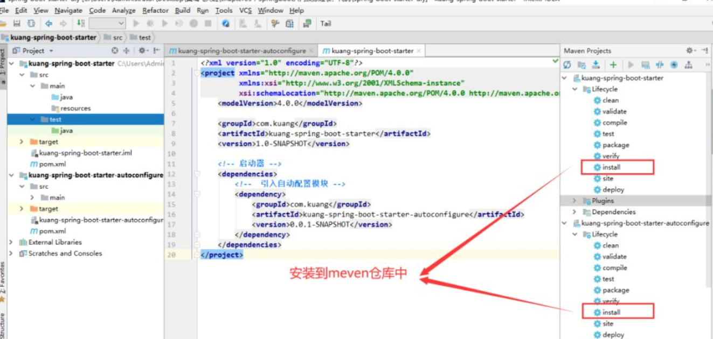Toggle Maven Offline Mode
Viewport: 713px width, 339px height.
coord(660,65)
